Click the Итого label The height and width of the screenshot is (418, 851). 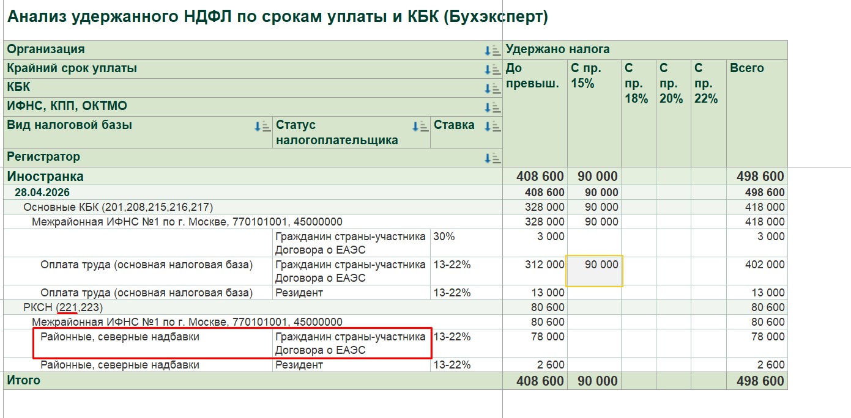pyautogui.click(x=24, y=380)
